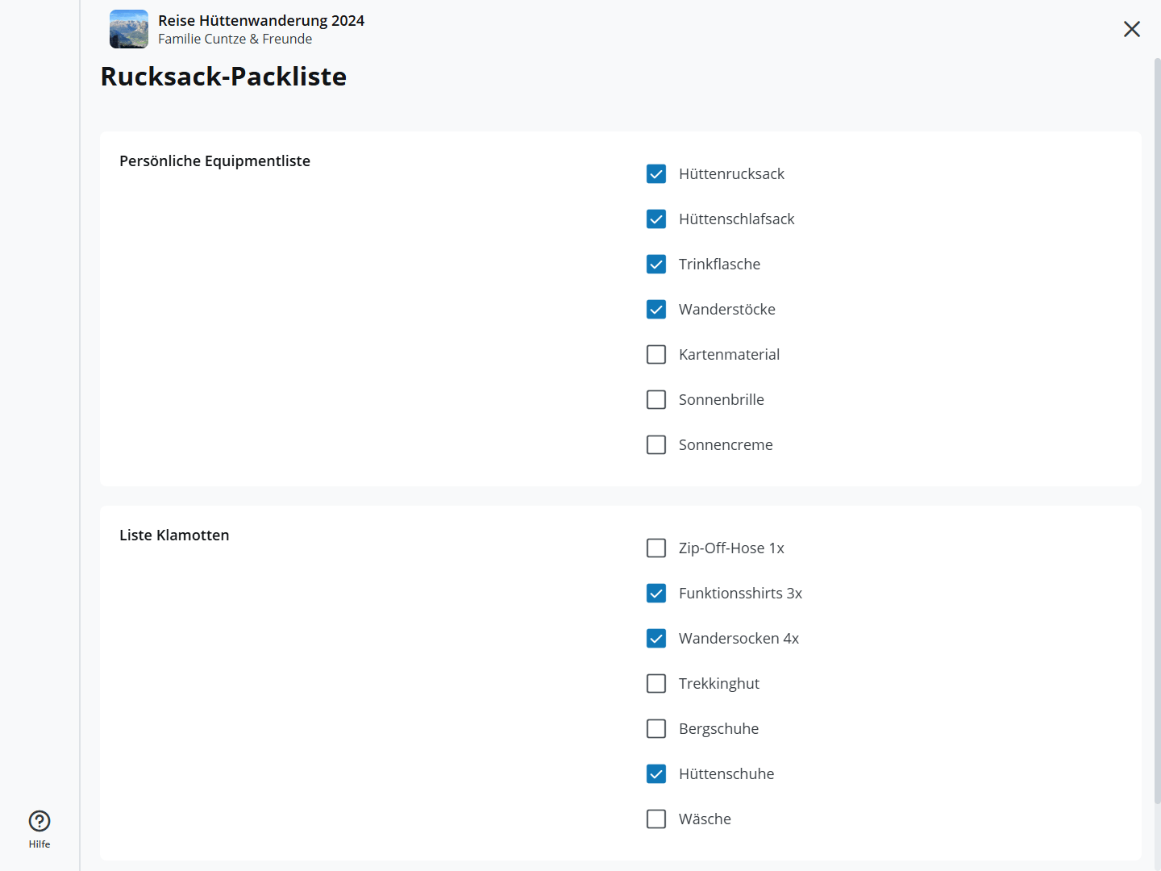This screenshot has height=871, width=1161.
Task: Open the Hüttenwanderung trip thumbnail image
Action: click(129, 29)
